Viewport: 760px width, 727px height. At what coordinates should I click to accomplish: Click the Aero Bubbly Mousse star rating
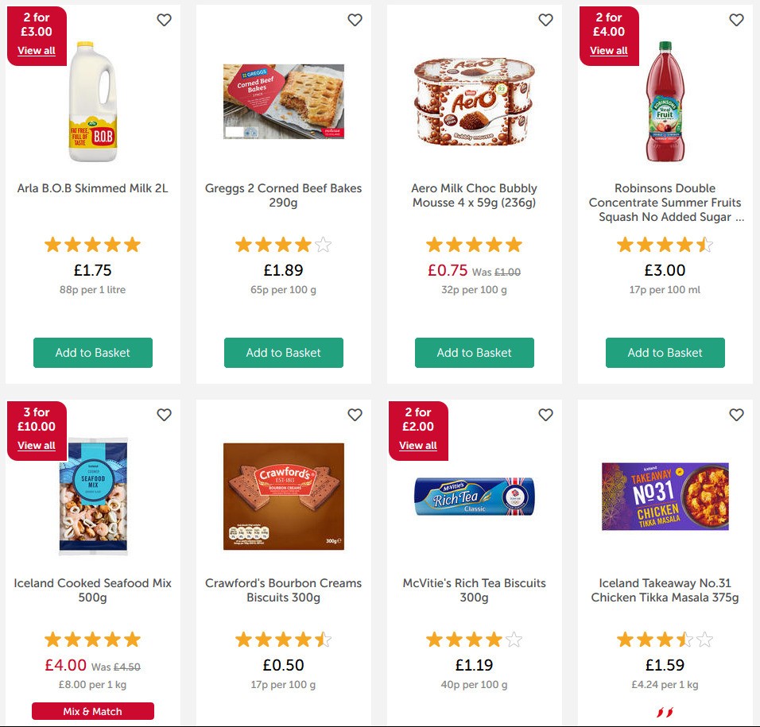475,245
